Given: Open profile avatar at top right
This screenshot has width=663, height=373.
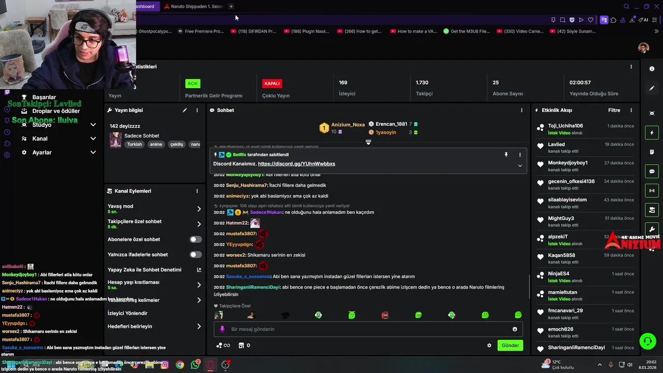Looking at the screenshot, I should (x=643, y=48).
